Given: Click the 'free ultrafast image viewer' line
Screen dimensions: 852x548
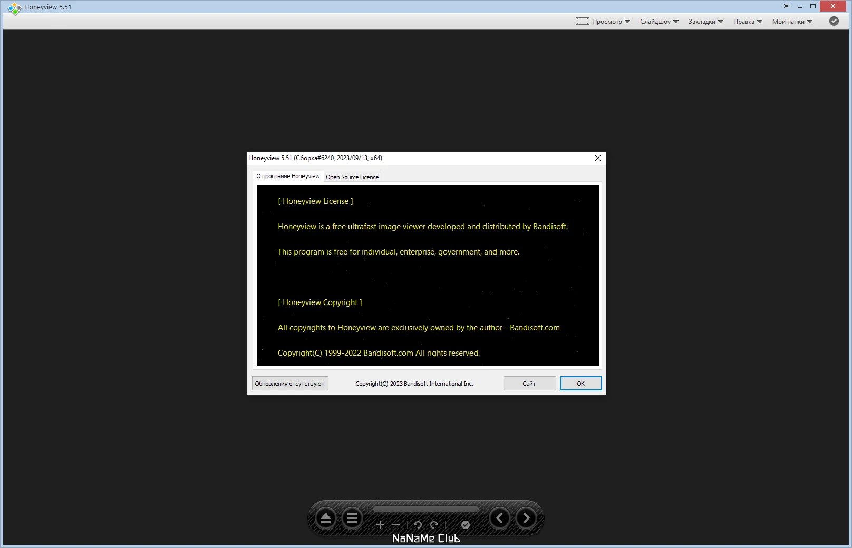Looking at the screenshot, I should coord(423,227).
